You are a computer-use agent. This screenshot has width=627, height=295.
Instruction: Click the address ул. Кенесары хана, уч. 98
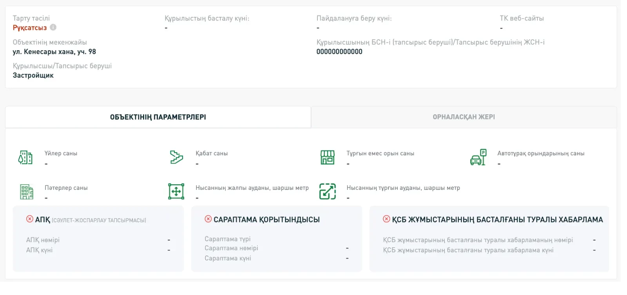tap(54, 52)
